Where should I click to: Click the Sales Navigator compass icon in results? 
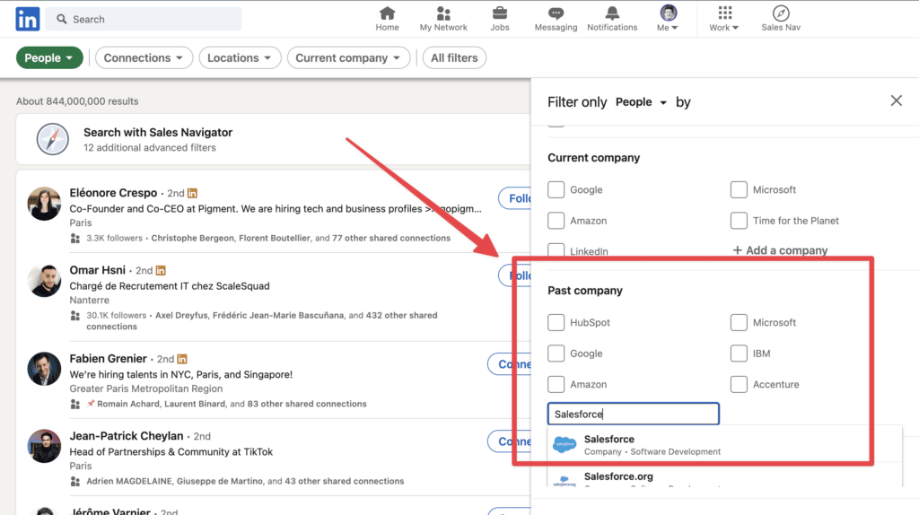tap(53, 139)
